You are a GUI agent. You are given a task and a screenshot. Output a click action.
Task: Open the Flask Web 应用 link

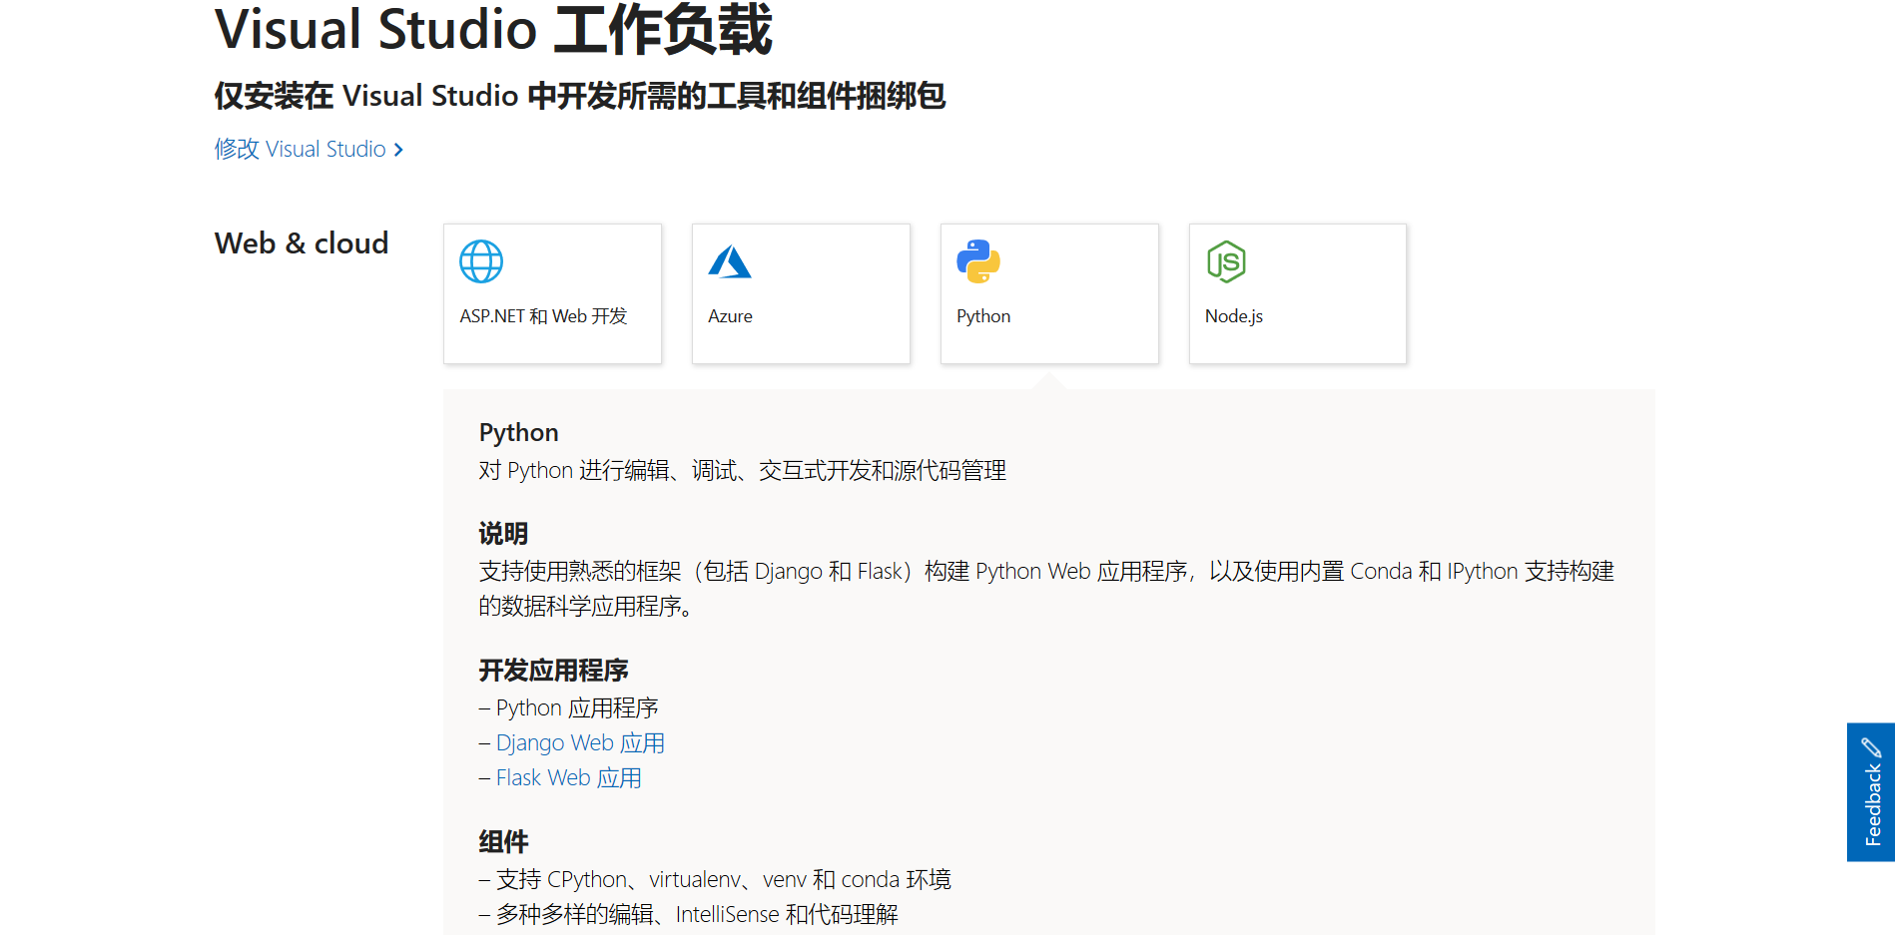pyautogui.click(x=568, y=777)
